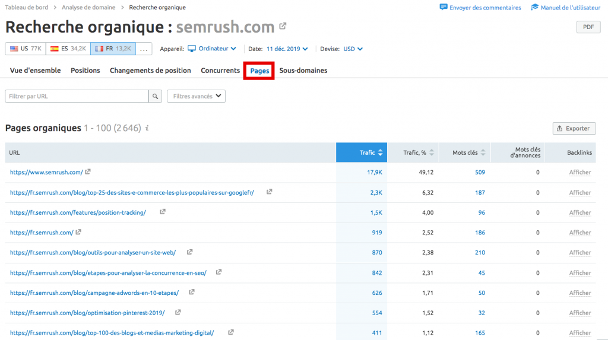The height and width of the screenshot is (340, 608).
Task: Click Envoyer des commentaires link
Action: click(x=485, y=7)
